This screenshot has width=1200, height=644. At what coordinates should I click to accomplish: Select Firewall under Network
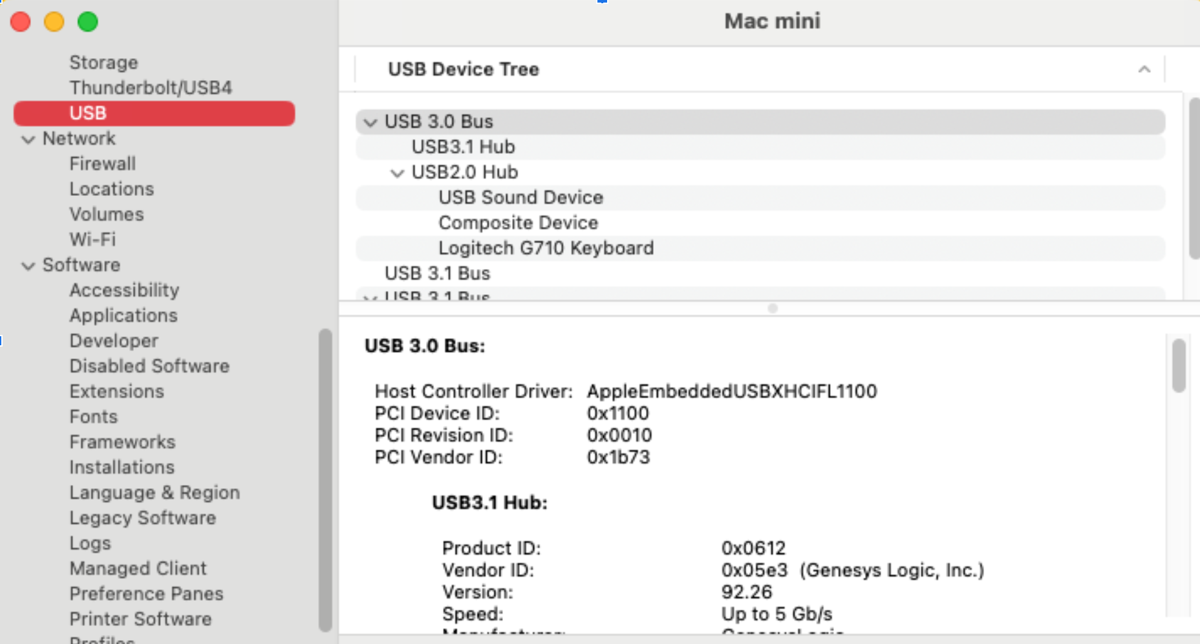click(x=102, y=164)
